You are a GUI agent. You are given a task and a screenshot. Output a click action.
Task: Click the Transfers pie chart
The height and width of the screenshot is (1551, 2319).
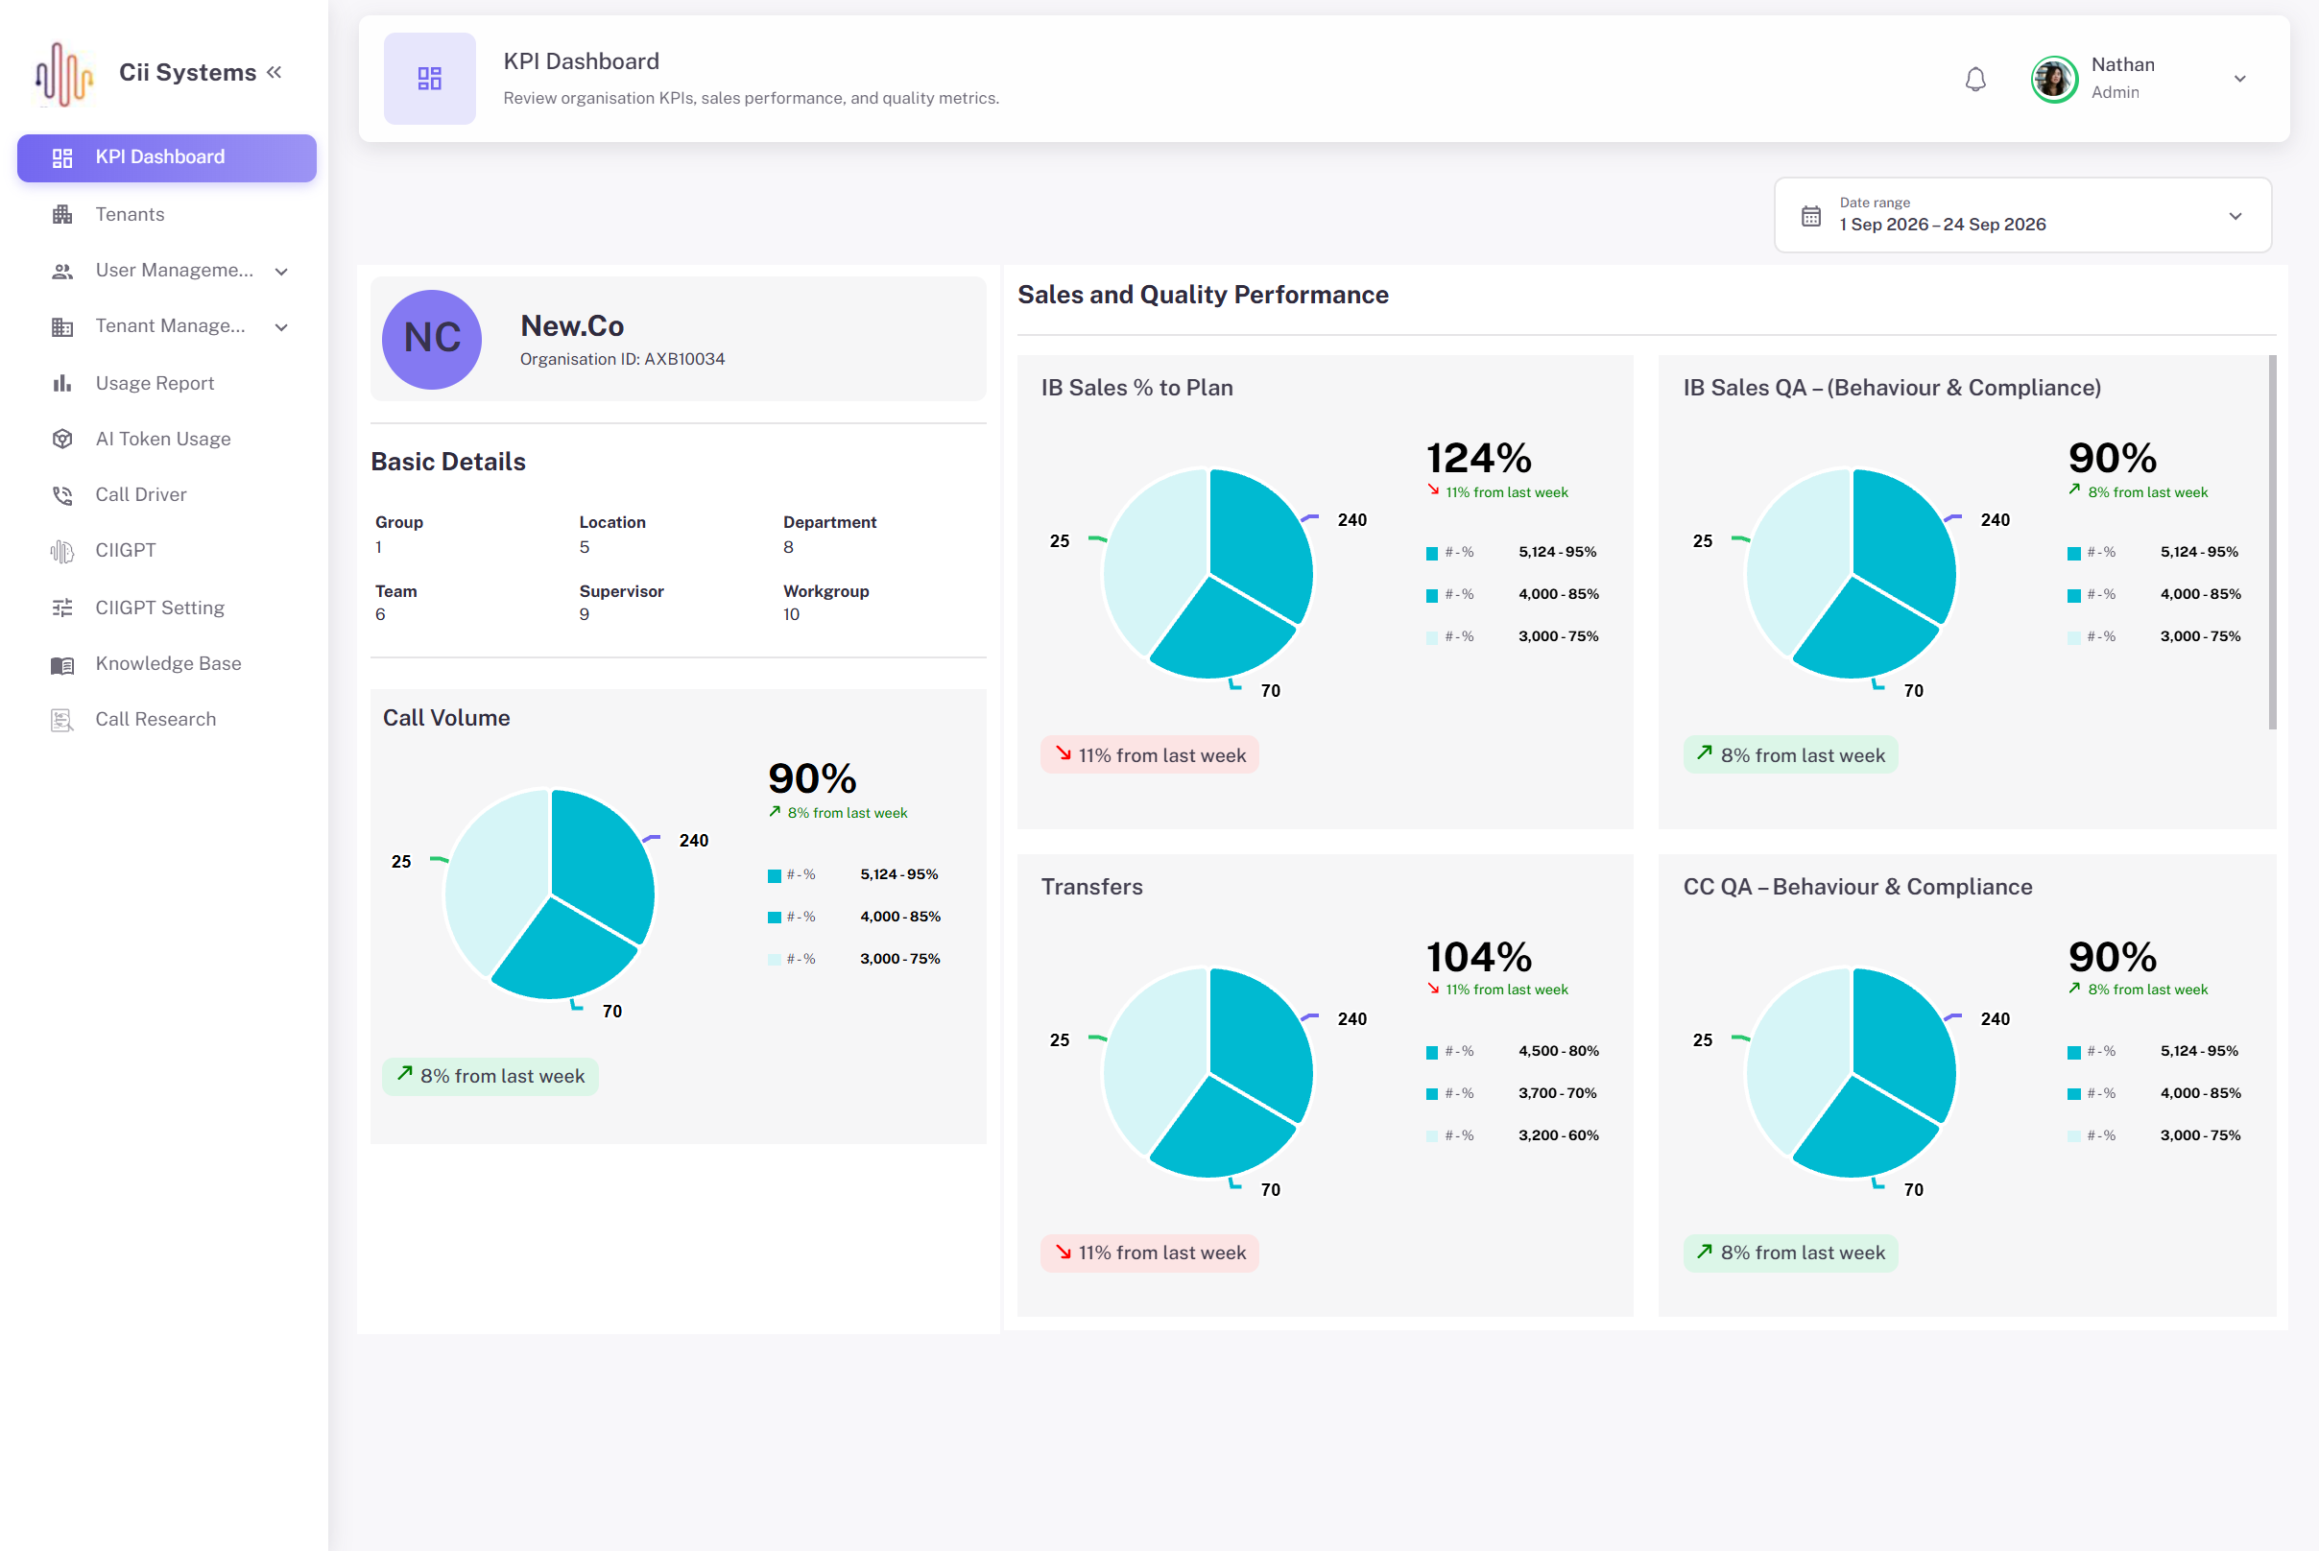[1208, 1072]
